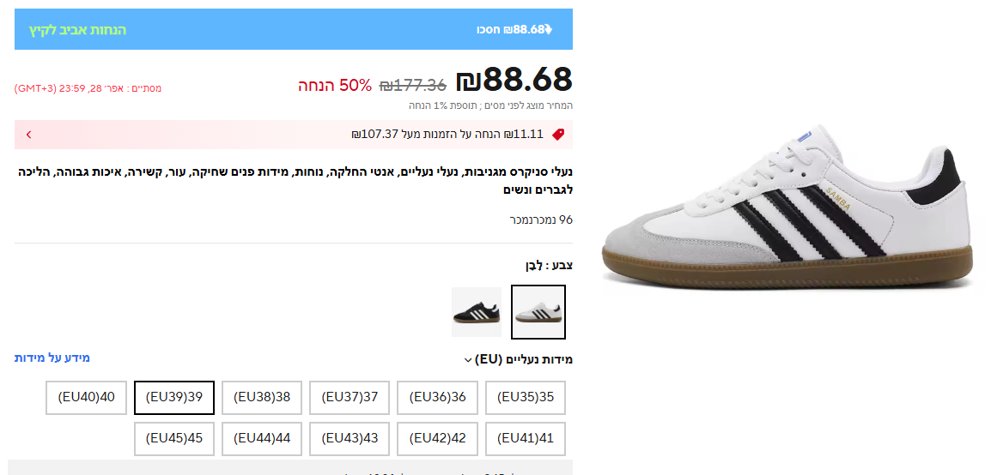Screen dimensions: 997x475
Task: Select the black sneaker color swatch
Action: point(477,312)
